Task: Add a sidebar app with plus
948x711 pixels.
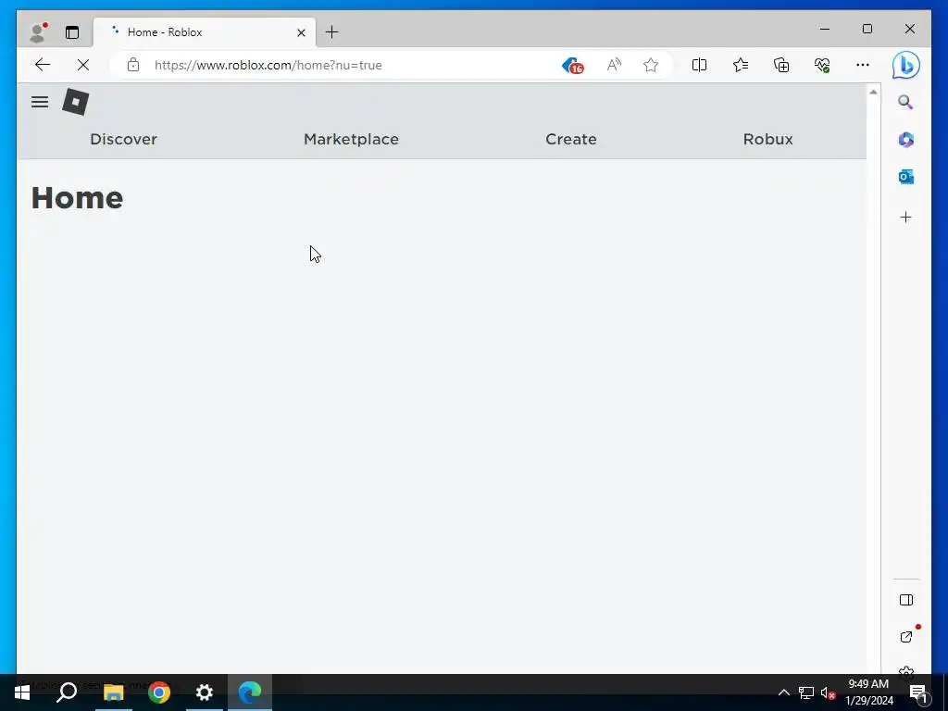Action: [x=905, y=217]
